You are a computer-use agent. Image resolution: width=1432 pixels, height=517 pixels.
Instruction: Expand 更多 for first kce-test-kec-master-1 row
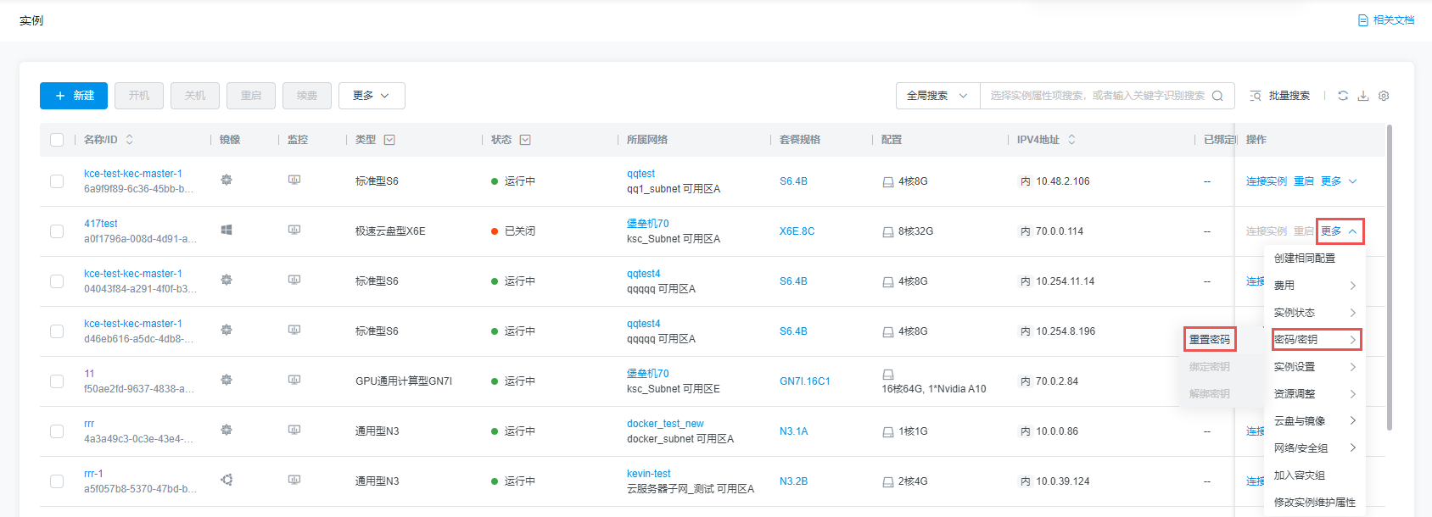1339,181
